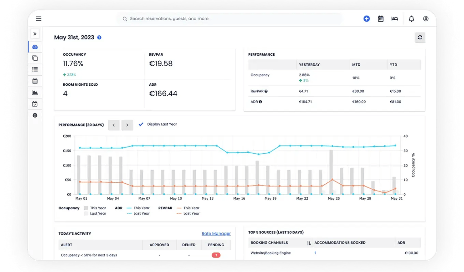
Task: Open the area chart reports sidebar icon
Action: tap(35, 93)
